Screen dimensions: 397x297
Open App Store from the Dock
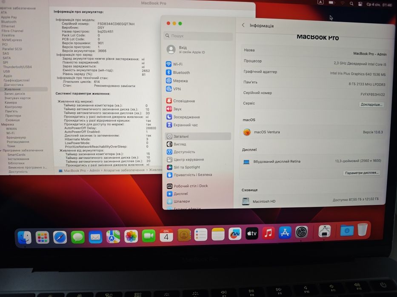[285, 233]
